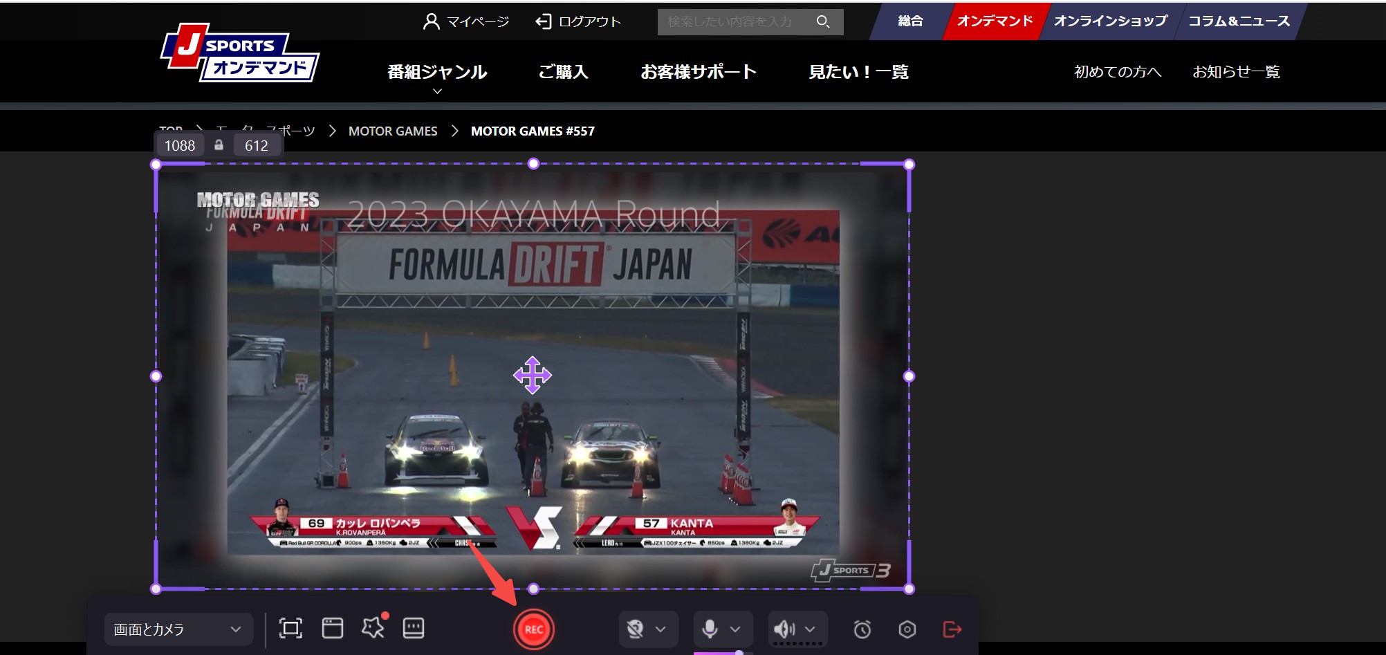Viewport: 1386px width, 655px height.
Task: Open the 見たい！一覧 menu item
Action: [859, 72]
